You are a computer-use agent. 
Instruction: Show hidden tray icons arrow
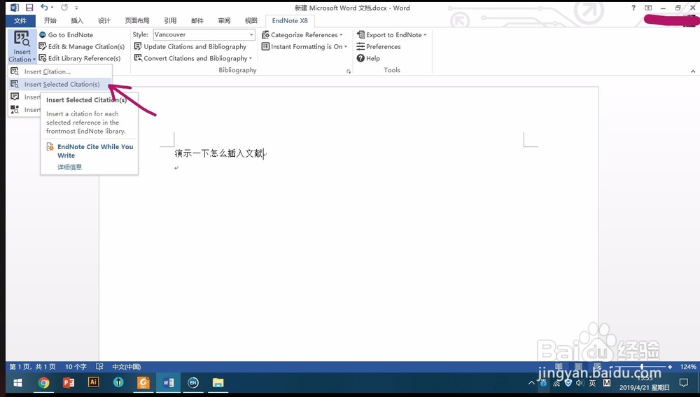click(x=531, y=383)
